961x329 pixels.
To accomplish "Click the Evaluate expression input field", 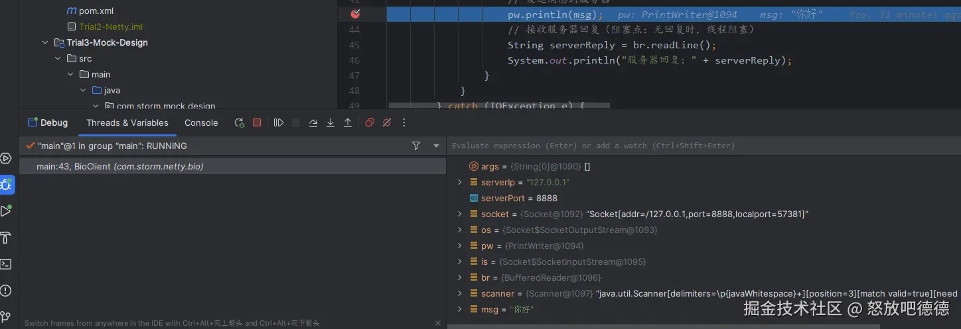I will click(703, 146).
